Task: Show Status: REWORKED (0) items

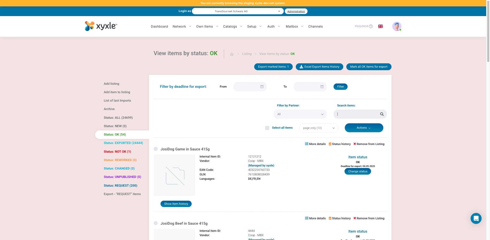Action: (120, 160)
